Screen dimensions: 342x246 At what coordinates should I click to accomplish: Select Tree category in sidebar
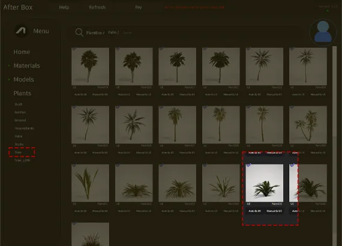click(x=18, y=152)
